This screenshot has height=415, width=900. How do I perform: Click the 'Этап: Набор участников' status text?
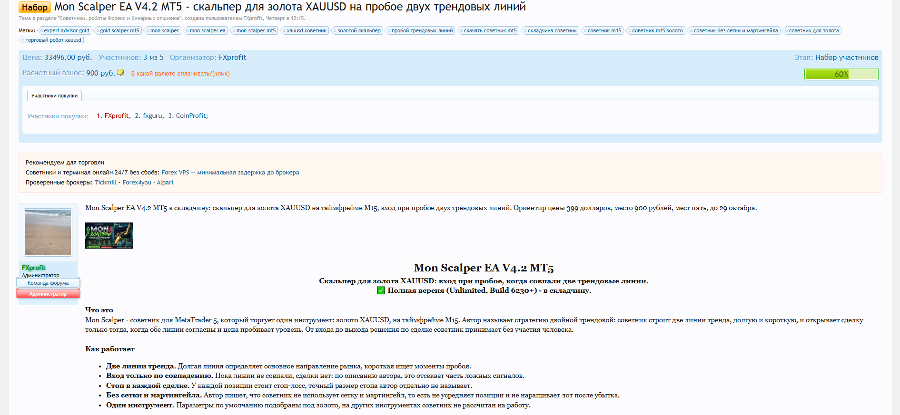click(x=836, y=58)
